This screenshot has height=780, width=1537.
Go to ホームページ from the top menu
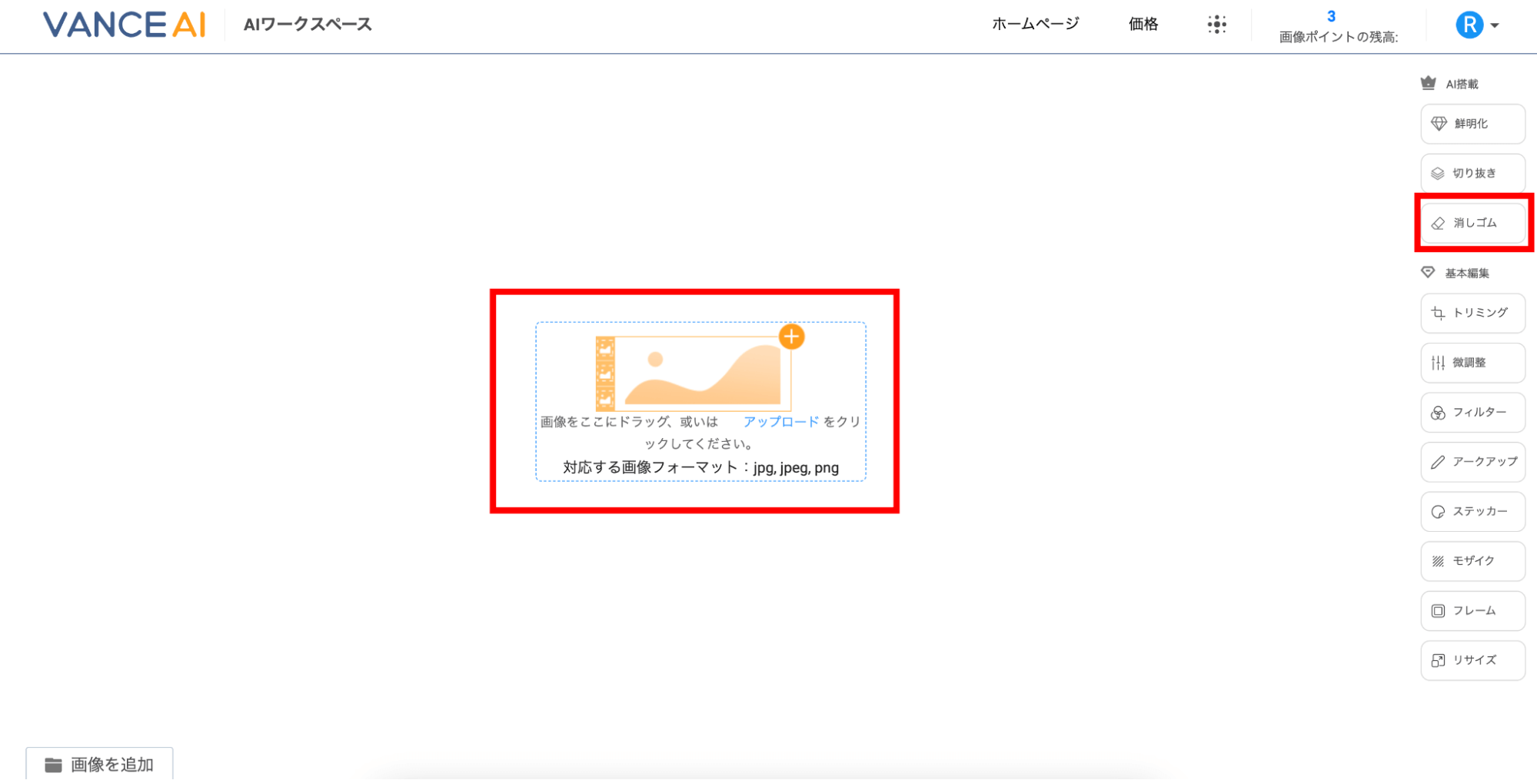(1035, 24)
